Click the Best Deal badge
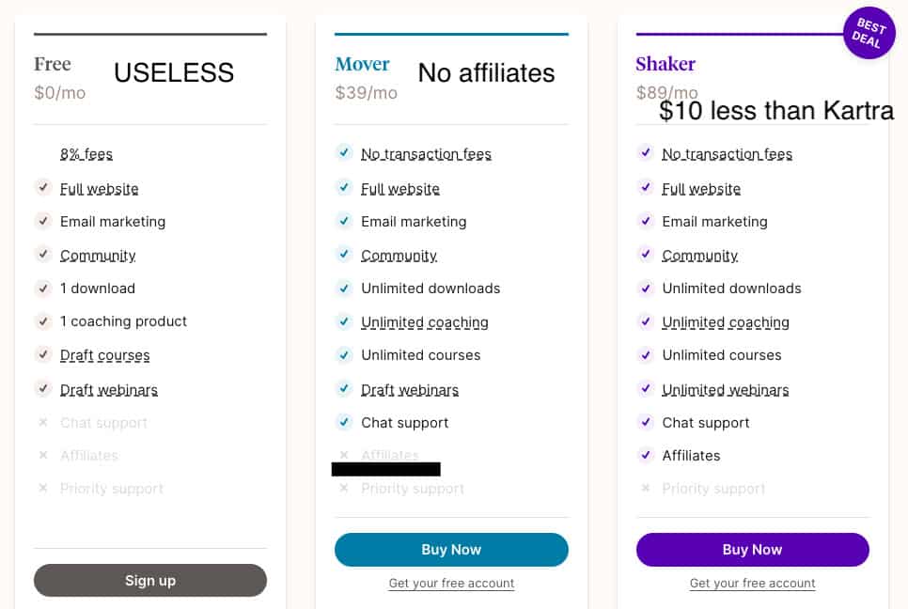The width and height of the screenshot is (908, 609). coord(869,33)
